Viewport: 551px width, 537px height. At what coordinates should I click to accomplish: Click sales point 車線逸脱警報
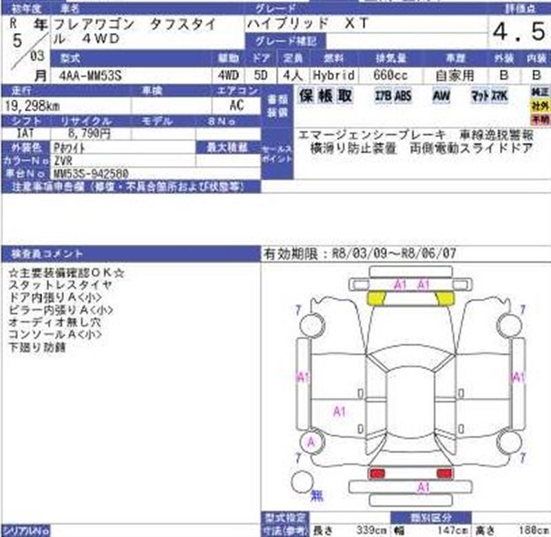tap(497, 136)
